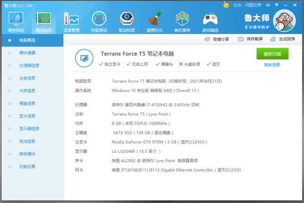The width and height of the screenshot is (304, 203).
Task: Click 论坛 forum link in title bar
Action: (237, 5)
